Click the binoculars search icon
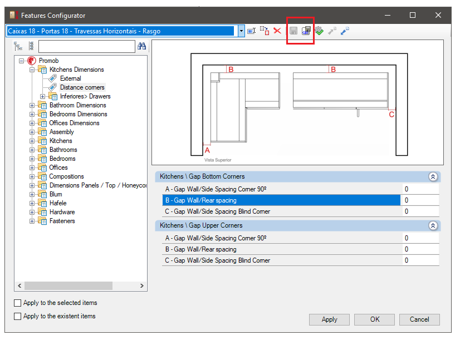This screenshot has width=460, height=340. tap(141, 46)
